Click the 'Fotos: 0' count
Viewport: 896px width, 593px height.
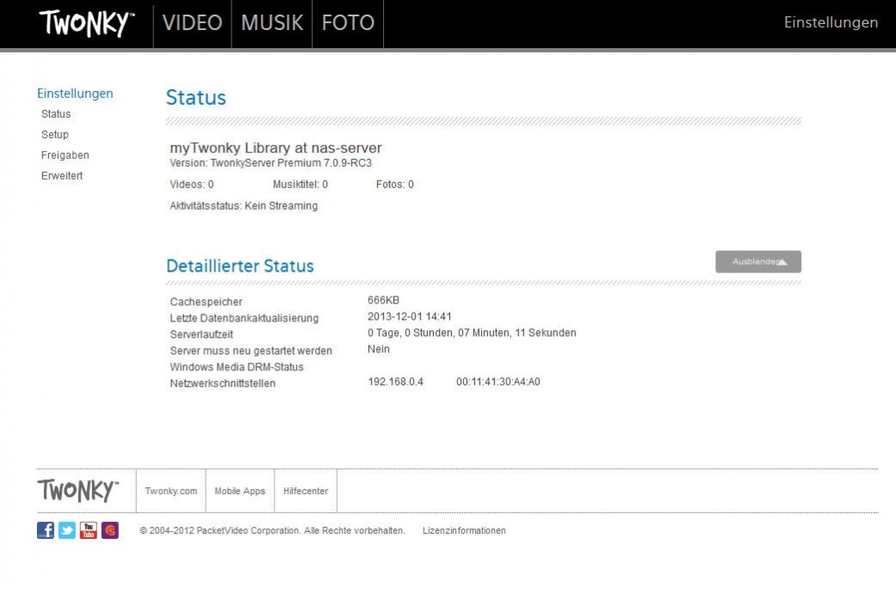(395, 185)
